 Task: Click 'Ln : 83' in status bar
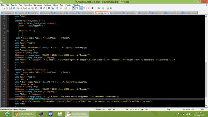coord(129,110)
